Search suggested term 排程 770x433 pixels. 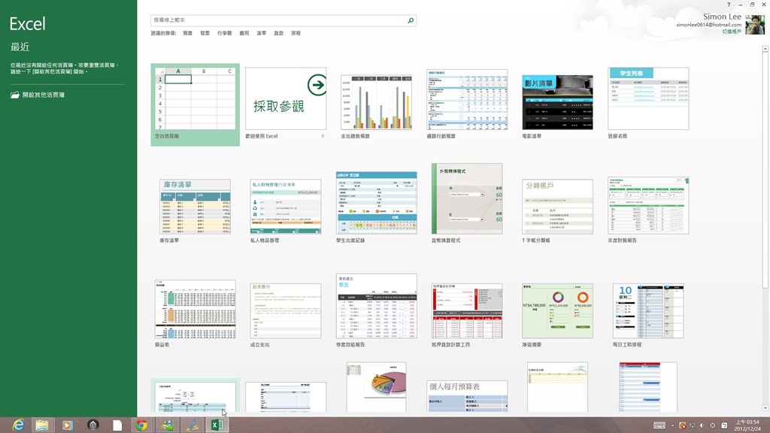pyautogui.click(x=296, y=33)
